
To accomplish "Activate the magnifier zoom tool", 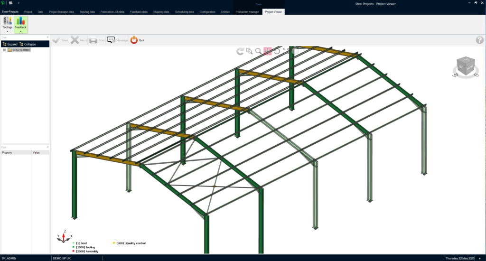I will click(x=258, y=51).
